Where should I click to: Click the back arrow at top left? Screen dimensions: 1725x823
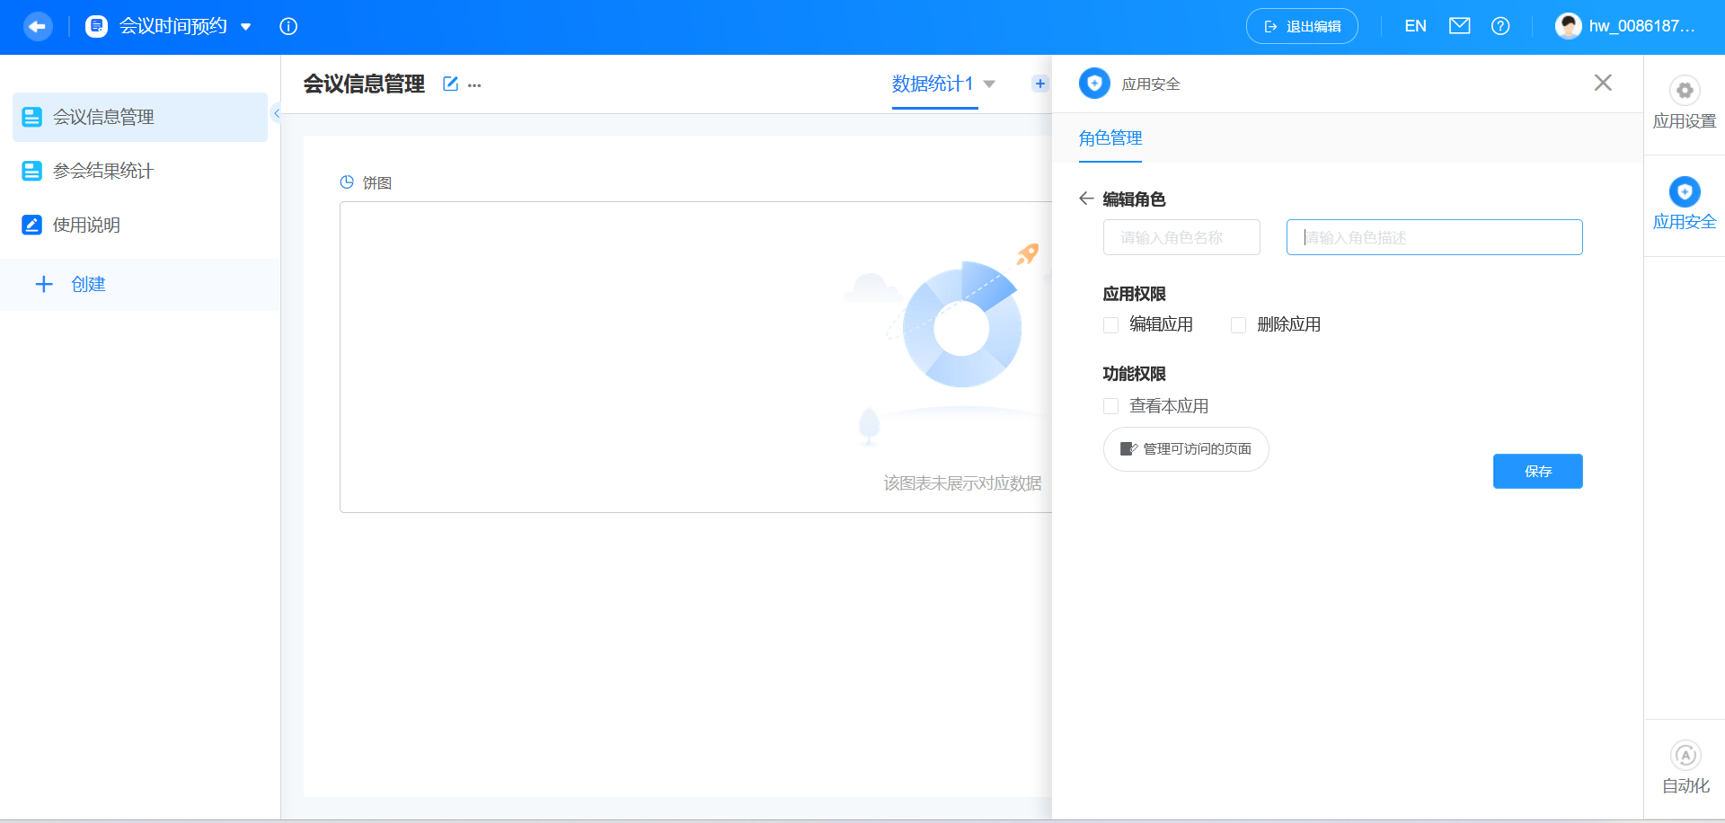tap(37, 26)
